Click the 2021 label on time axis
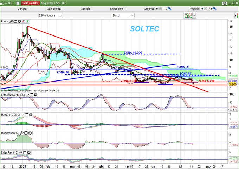 22,167
